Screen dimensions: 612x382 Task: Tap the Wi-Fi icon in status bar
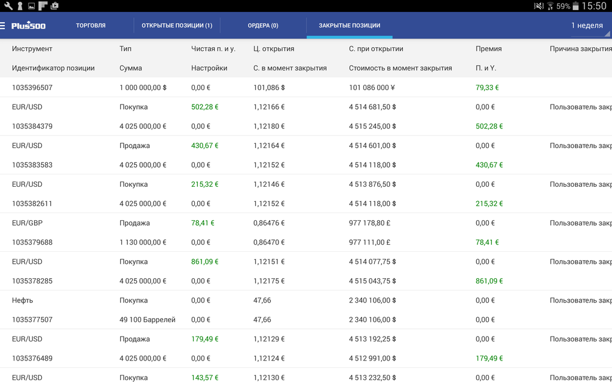tap(550, 6)
